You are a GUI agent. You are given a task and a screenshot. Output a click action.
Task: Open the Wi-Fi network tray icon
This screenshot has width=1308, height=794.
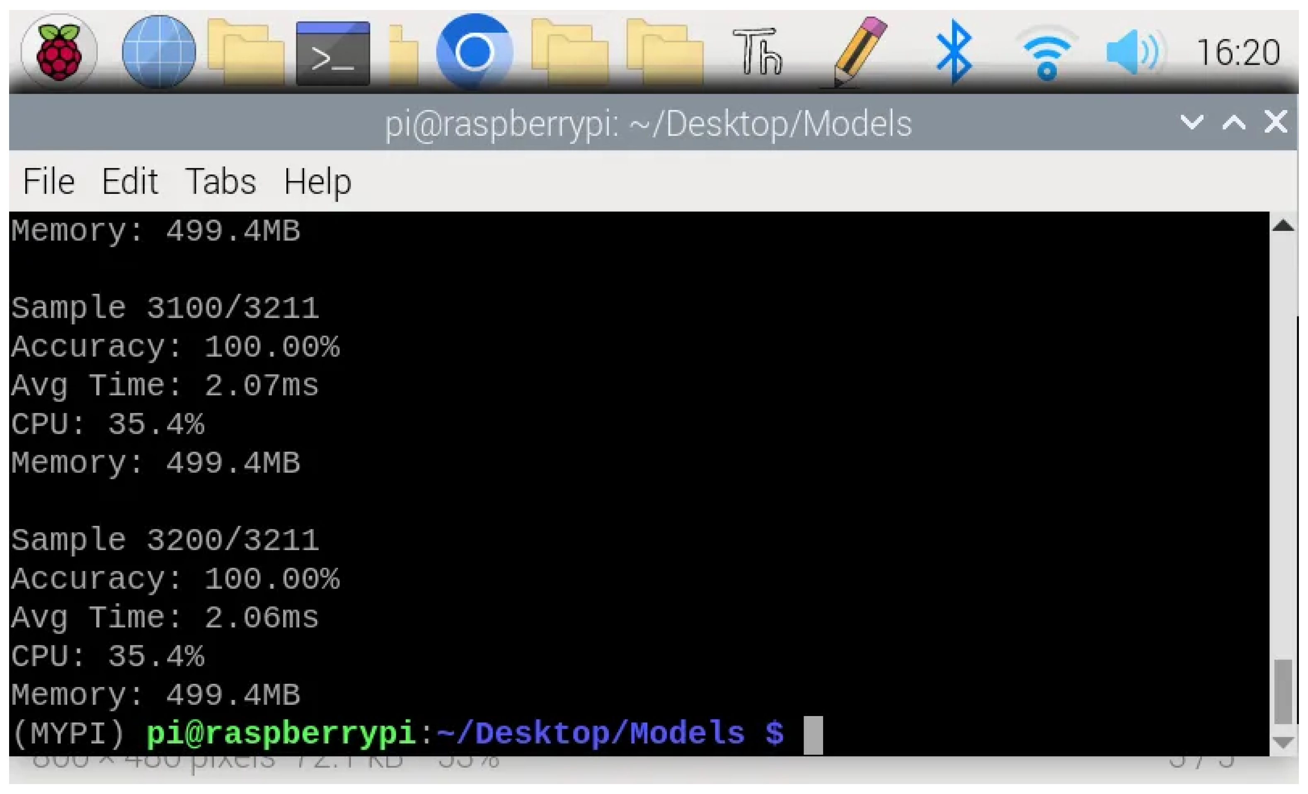coord(1046,53)
